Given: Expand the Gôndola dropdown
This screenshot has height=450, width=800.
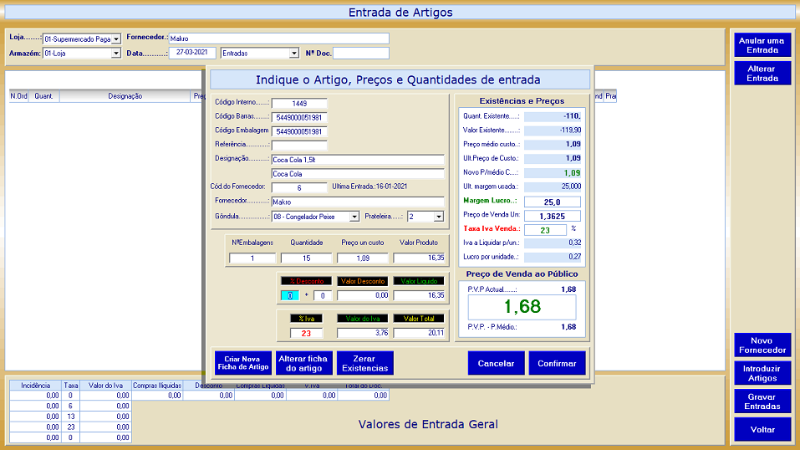Looking at the screenshot, I should coord(354,217).
